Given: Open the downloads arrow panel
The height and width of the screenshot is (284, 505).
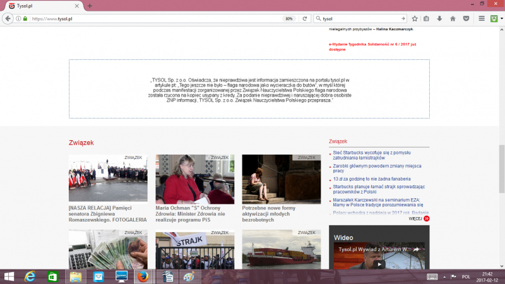Looking at the screenshot, I should click(x=439, y=19).
